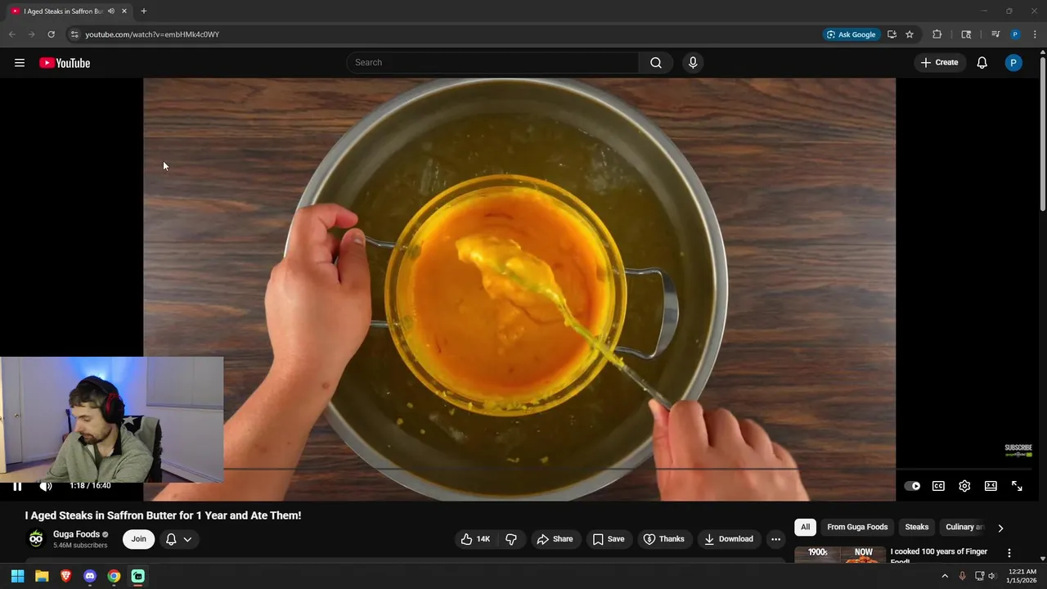Select the Culinary chip
Viewport: 1047px width, 589px height.
(x=964, y=528)
